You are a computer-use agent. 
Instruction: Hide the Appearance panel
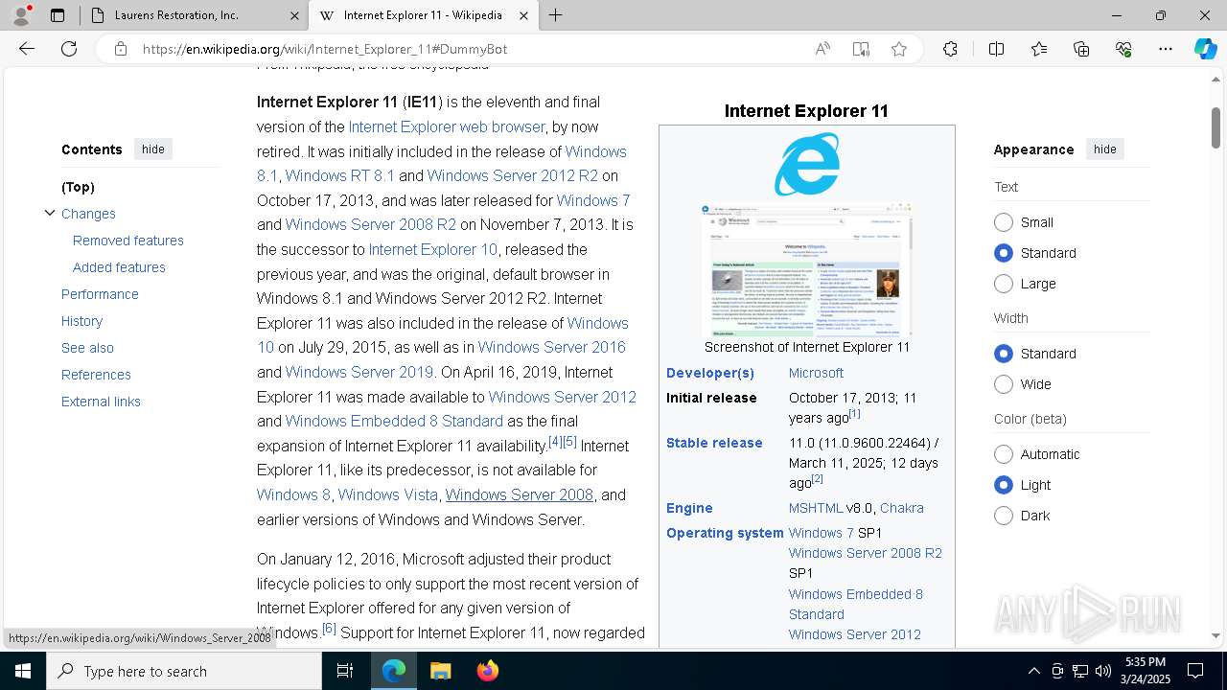pyautogui.click(x=1105, y=149)
